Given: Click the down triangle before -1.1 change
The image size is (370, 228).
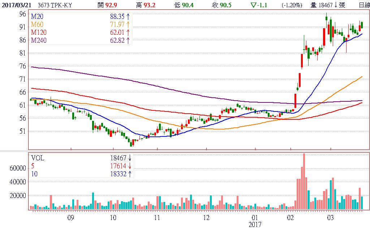Looking at the screenshot, I should point(253,5).
